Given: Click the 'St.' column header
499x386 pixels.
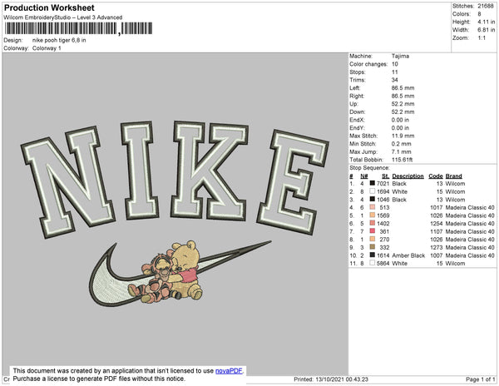Looking at the screenshot, I should 385,176.
